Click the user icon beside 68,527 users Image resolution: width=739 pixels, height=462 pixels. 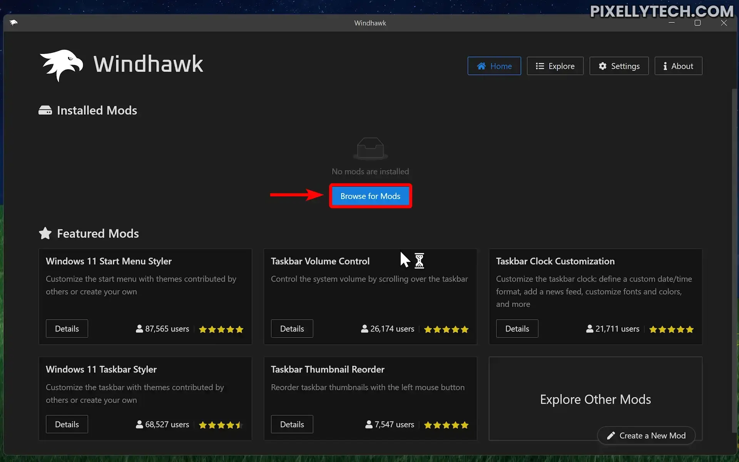pyautogui.click(x=139, y=424)
